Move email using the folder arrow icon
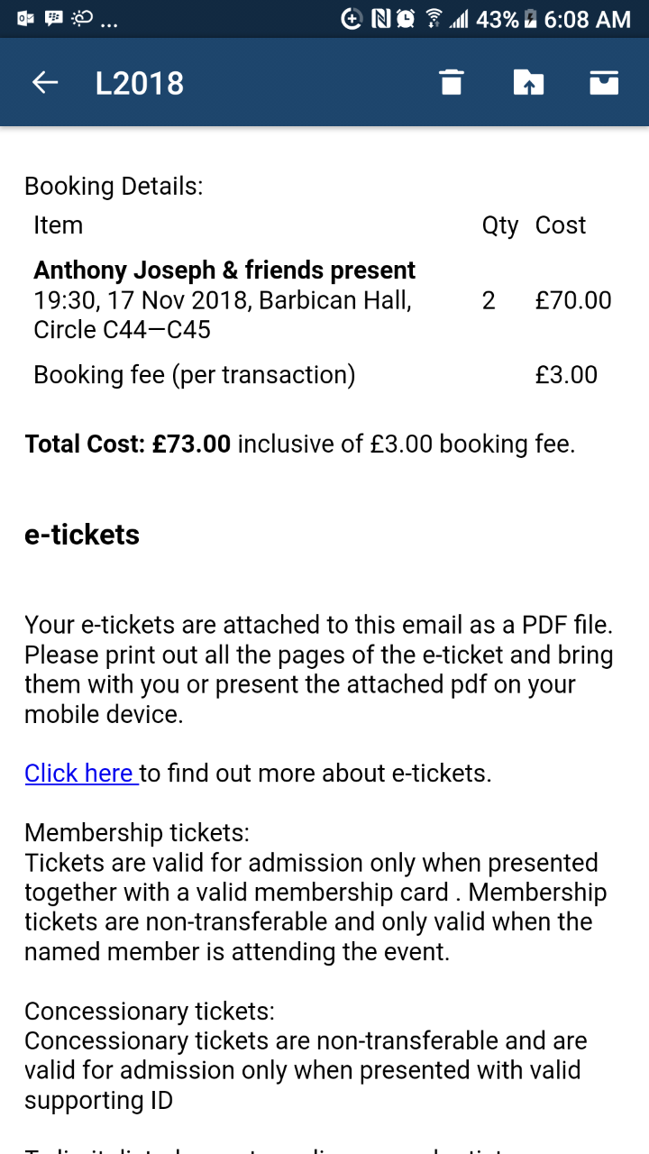Viewport: 649px width, 1154px height. 528,83
